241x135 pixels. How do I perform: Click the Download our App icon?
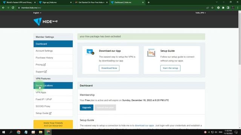click(x=90, y=52)
